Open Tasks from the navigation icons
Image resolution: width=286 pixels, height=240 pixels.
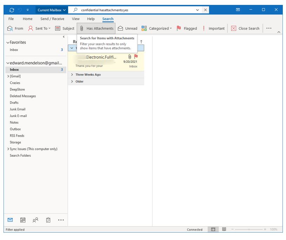(x=48, y=220)
